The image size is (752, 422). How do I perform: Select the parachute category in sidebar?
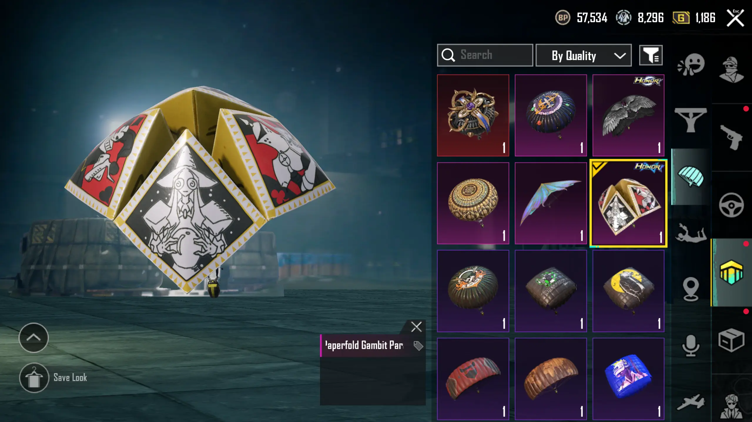click(691, 177)
